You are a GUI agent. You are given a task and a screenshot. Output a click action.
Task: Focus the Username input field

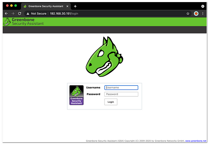121,88
